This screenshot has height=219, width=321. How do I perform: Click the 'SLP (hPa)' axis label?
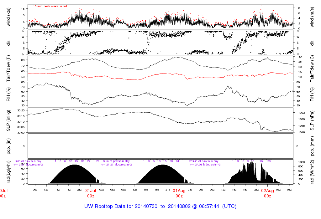coord(312,120)
